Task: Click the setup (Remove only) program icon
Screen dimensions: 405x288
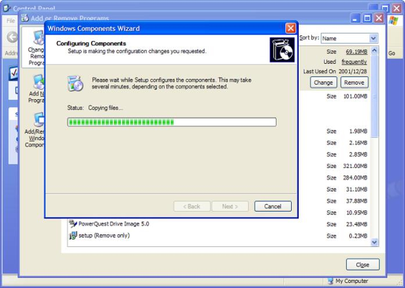Action: pos(73,236)
